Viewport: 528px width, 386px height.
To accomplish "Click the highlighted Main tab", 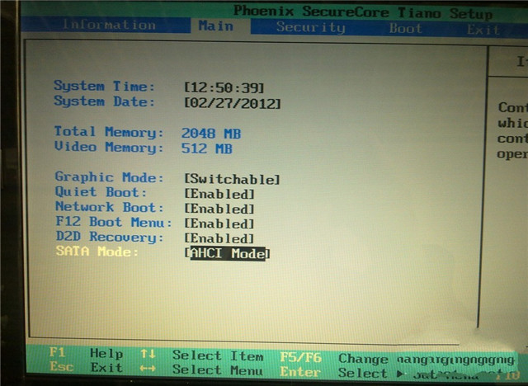I will coord(216,26).
